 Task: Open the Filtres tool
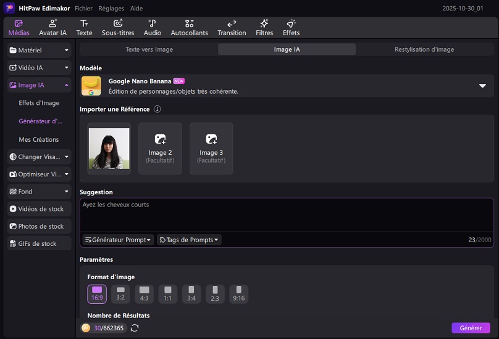(264, 27)
